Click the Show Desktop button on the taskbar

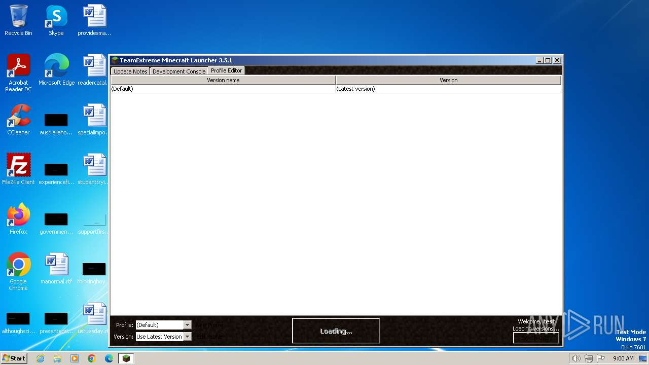coord(643,358)
